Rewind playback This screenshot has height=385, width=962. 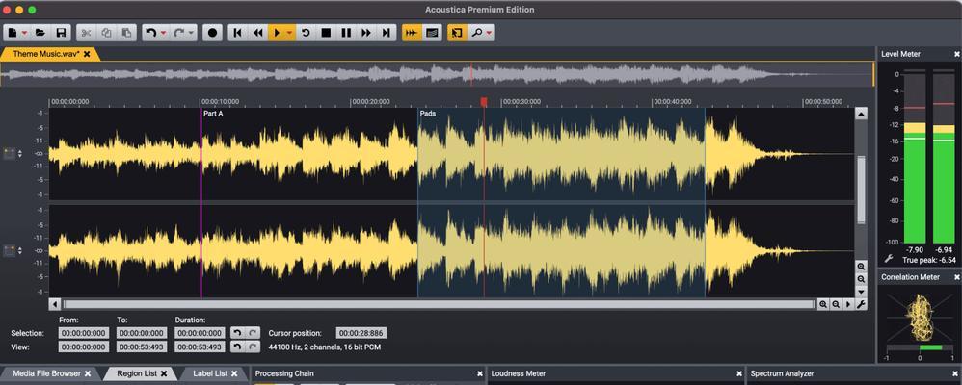coord(257,33)
